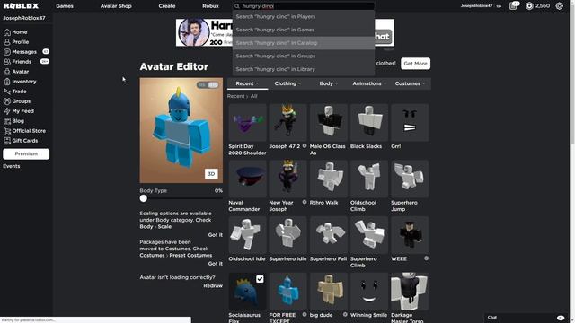Expand the Clothing tab dropdown
This screenshot has width=575, height=323.
(x=287, y=83)
